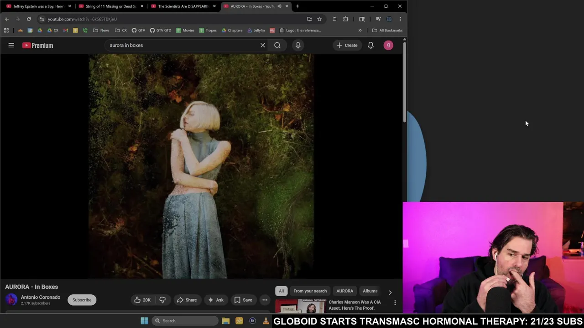Viewport: 584px width, 328px height.
Task: Launch File Explorer from taskbar
Action: (225, 321)
